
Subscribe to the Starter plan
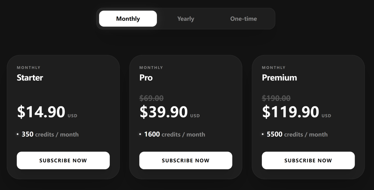click(63, 161)
